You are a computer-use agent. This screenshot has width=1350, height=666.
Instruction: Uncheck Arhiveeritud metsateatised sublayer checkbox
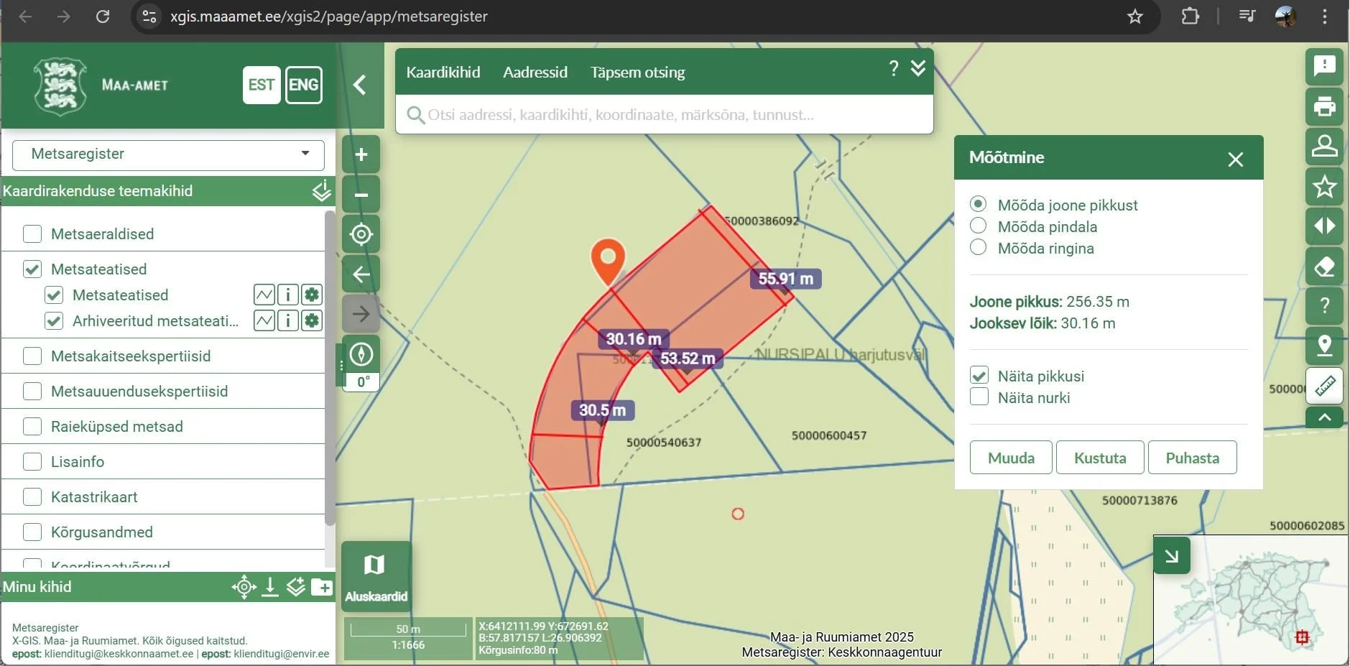(x=54, y=320)
